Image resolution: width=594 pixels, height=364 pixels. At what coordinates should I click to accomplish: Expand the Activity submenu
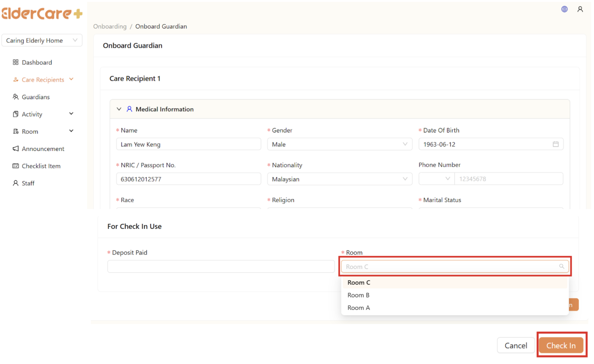tap(71, 114)
